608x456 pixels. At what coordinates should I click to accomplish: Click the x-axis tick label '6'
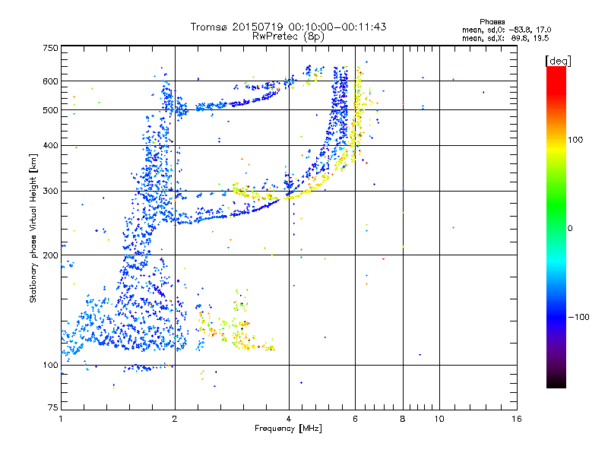point(355,419)
